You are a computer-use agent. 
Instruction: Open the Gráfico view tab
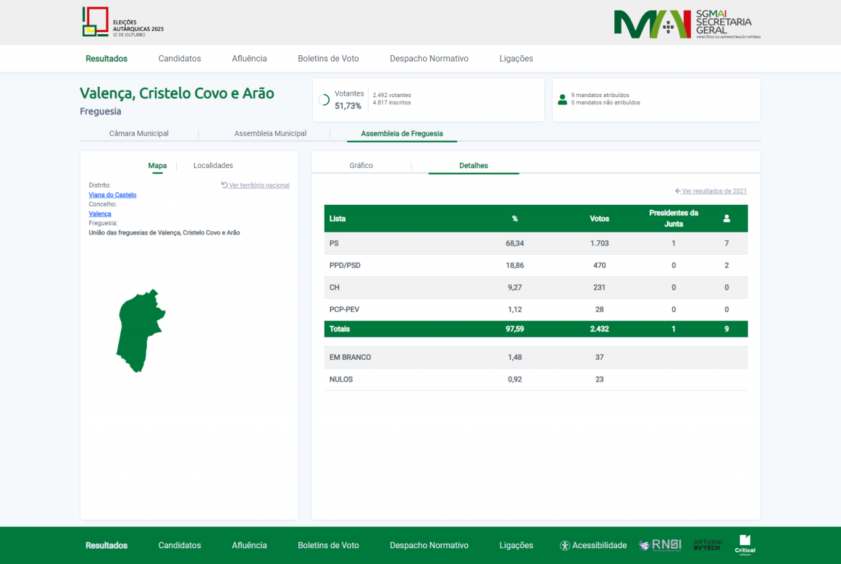pyautogui.click(x=361, y=165)
